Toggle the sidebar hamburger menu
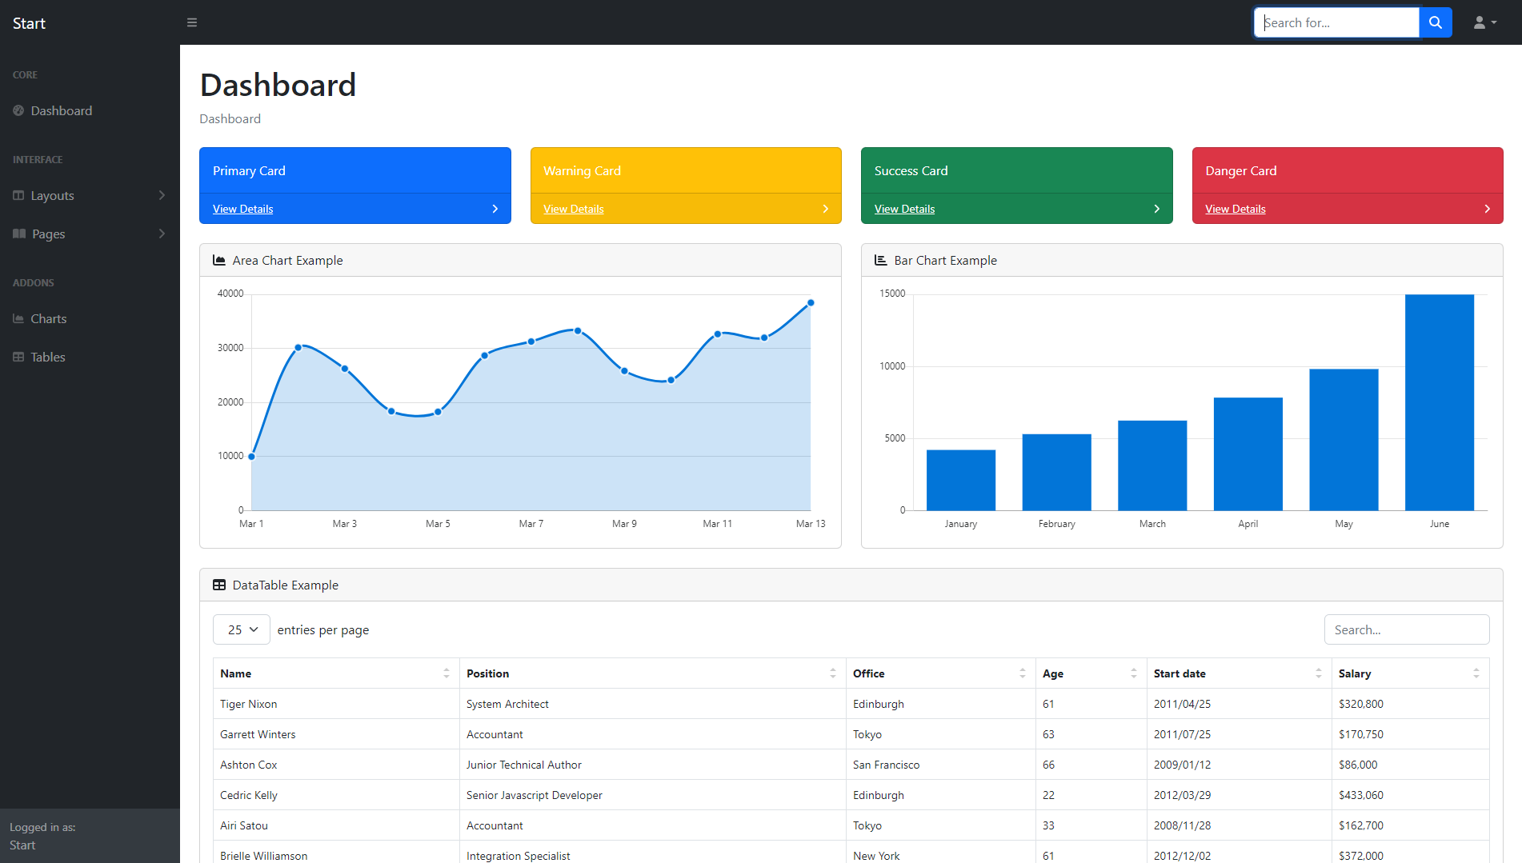1522x863 pixels. [192, 22]
